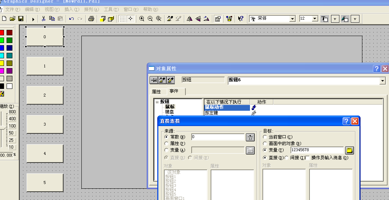Click the line color pen icon
The width and height of the screenshot is (389, 200).
pos(345,19)
